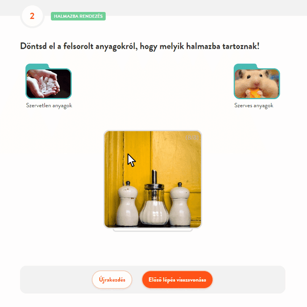Click the Döntsd el a felsorolt anyagokról heading

(140, 46)
